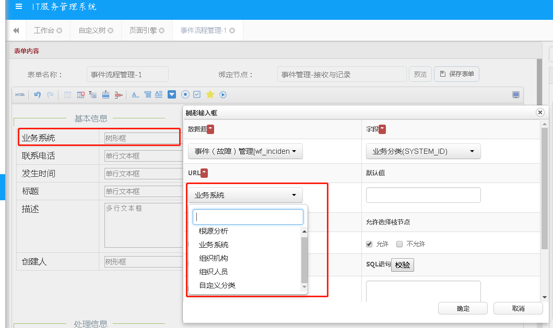
Task: Close the 树形输入框 dialog
Action: 540,112
